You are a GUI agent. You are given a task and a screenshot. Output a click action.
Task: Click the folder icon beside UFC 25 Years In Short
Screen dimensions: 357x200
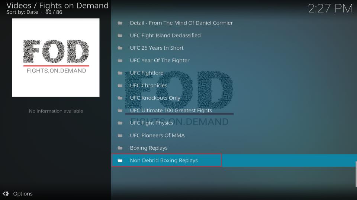(x=120, y=48)
